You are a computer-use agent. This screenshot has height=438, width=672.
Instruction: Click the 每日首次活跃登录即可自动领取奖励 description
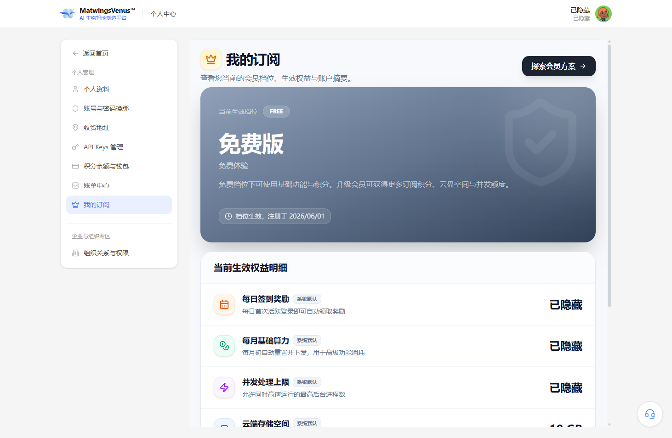coord(294,311)
